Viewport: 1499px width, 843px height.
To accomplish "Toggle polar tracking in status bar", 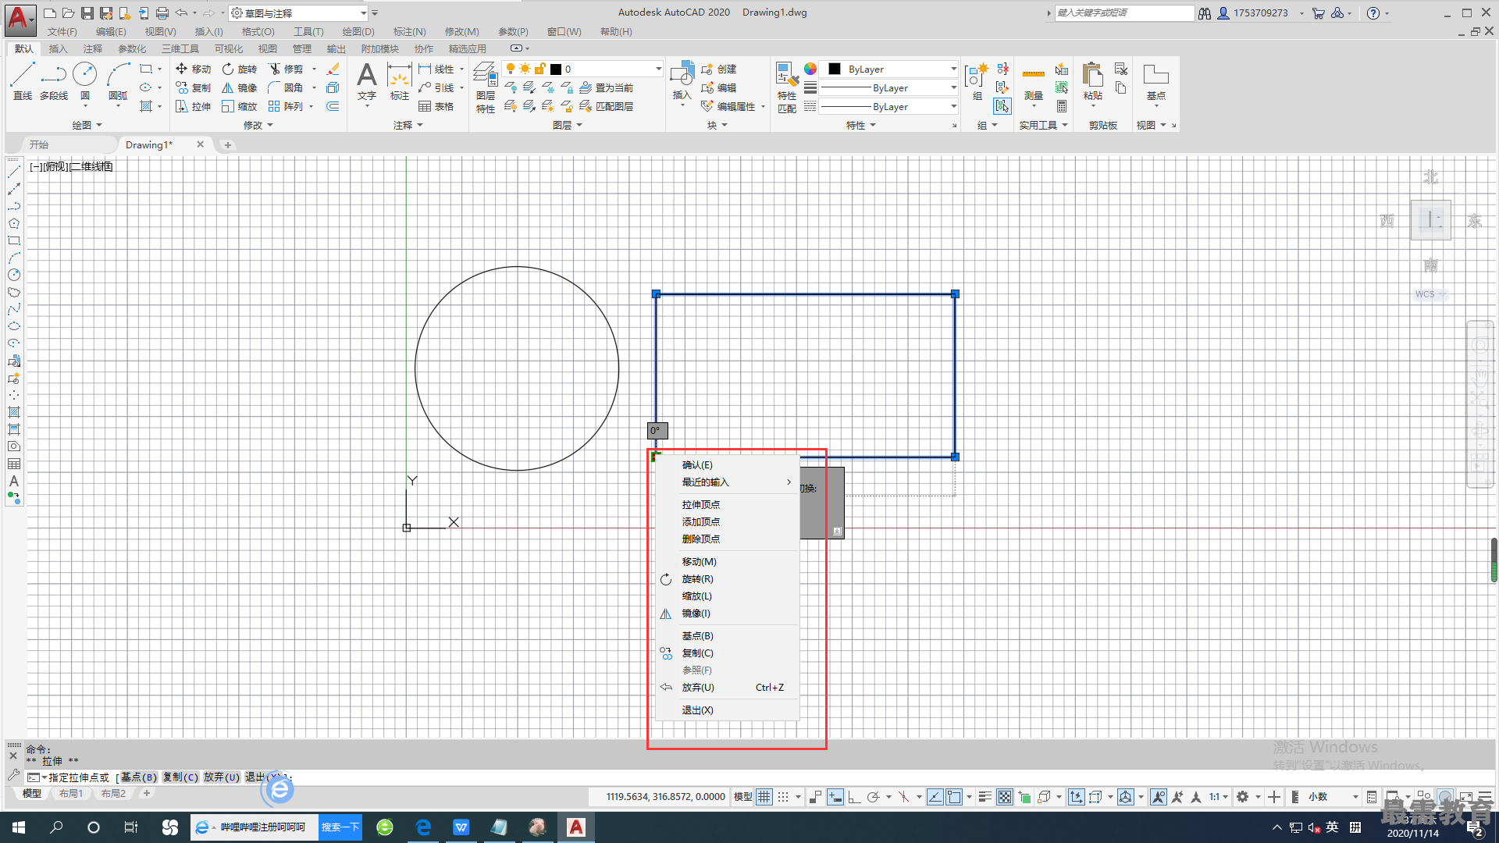I will coord(874,797).
